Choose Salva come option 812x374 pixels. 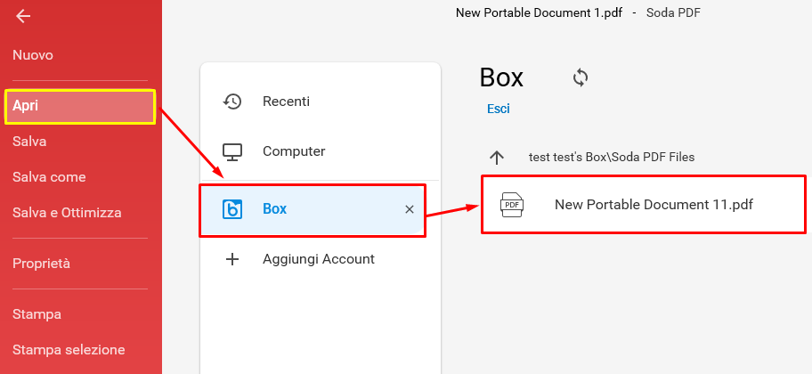click(x=49, y=177)
